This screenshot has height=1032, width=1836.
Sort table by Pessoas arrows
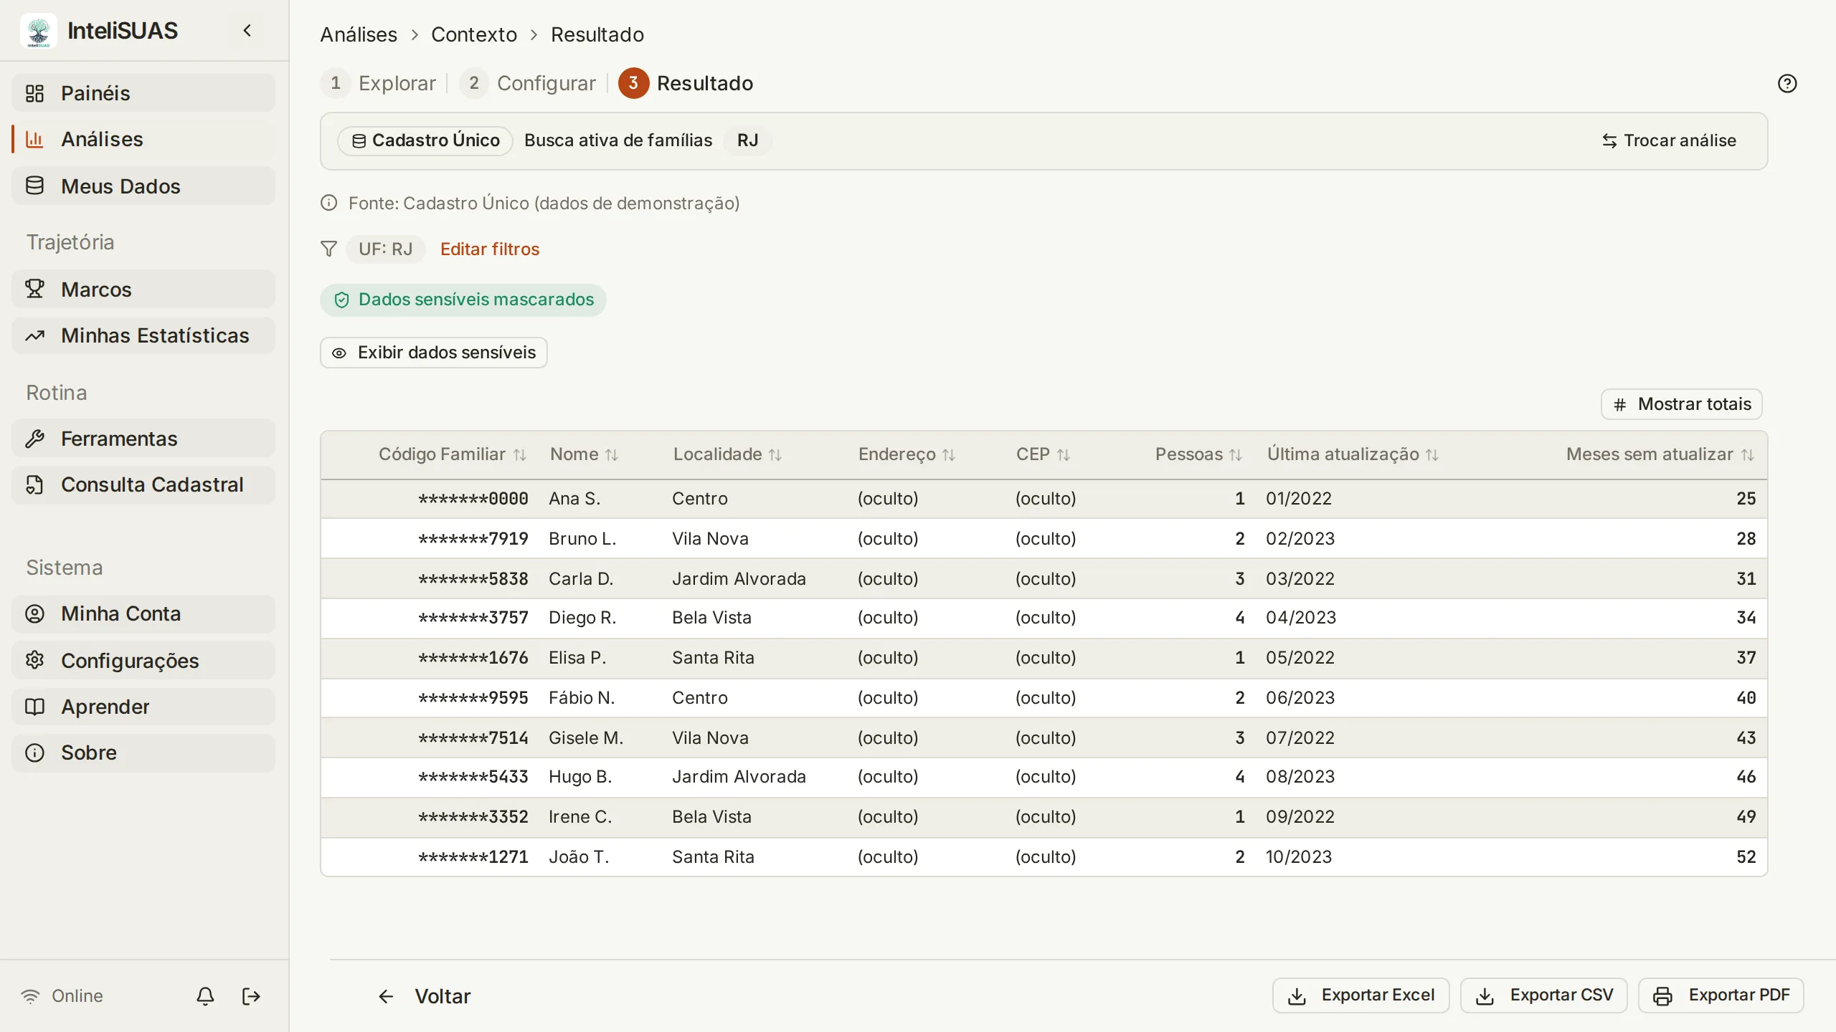[1236, 455]
